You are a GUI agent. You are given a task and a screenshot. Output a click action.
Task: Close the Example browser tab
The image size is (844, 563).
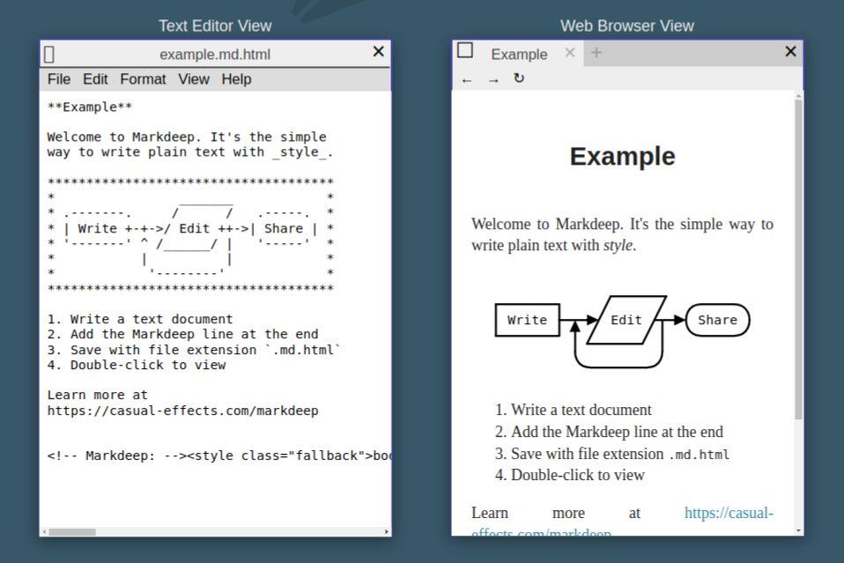click(x=570, y=52)
